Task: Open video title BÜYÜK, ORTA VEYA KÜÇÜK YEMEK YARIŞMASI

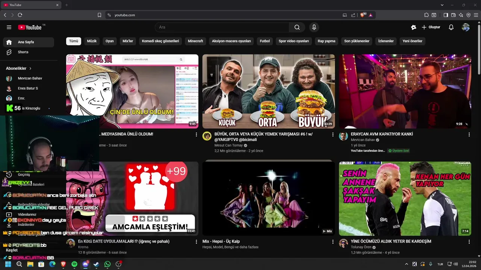Action: click(263, 137)
